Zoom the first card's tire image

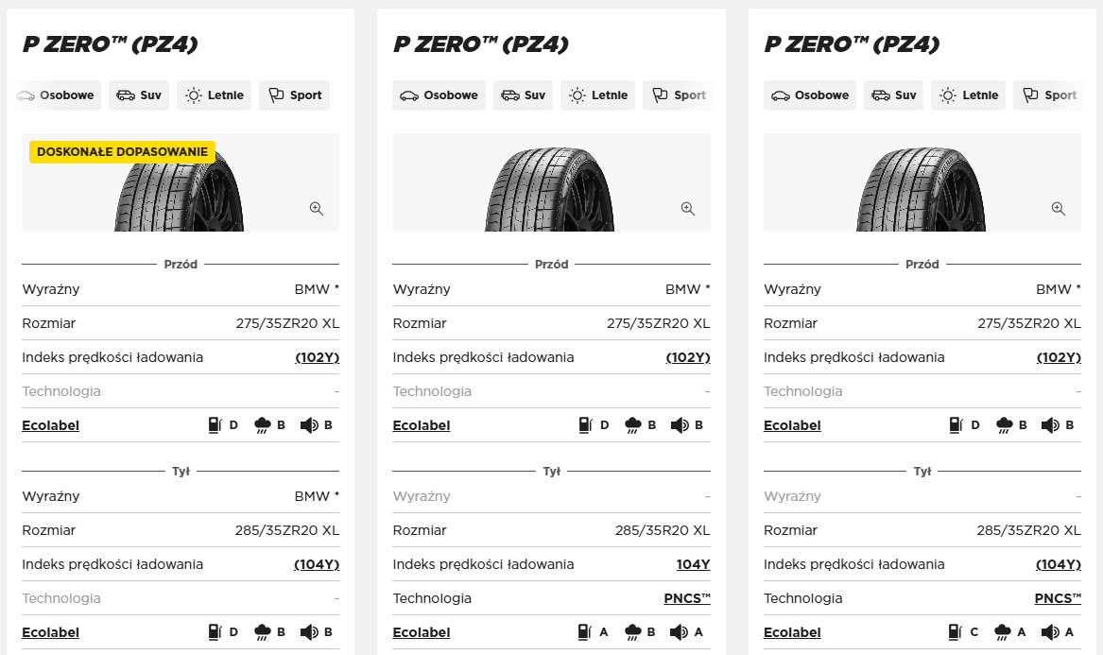pyautogui.click(x=317, y=209)
